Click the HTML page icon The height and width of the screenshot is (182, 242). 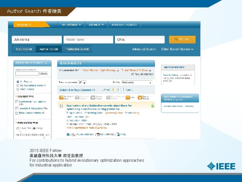(x=118, y=134)
